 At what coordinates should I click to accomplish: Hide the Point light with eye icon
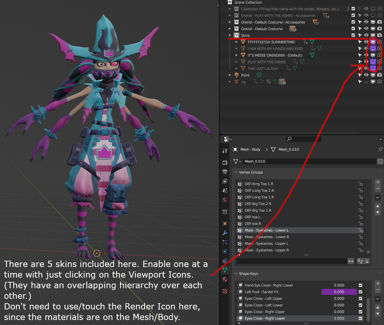coord(366,75)
